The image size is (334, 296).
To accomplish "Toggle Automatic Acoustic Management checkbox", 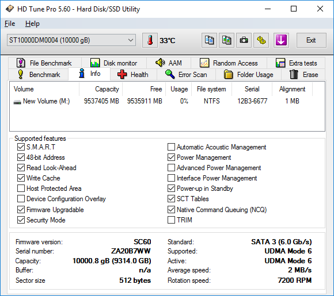I will pyautogui.click(x=171, y=147).
